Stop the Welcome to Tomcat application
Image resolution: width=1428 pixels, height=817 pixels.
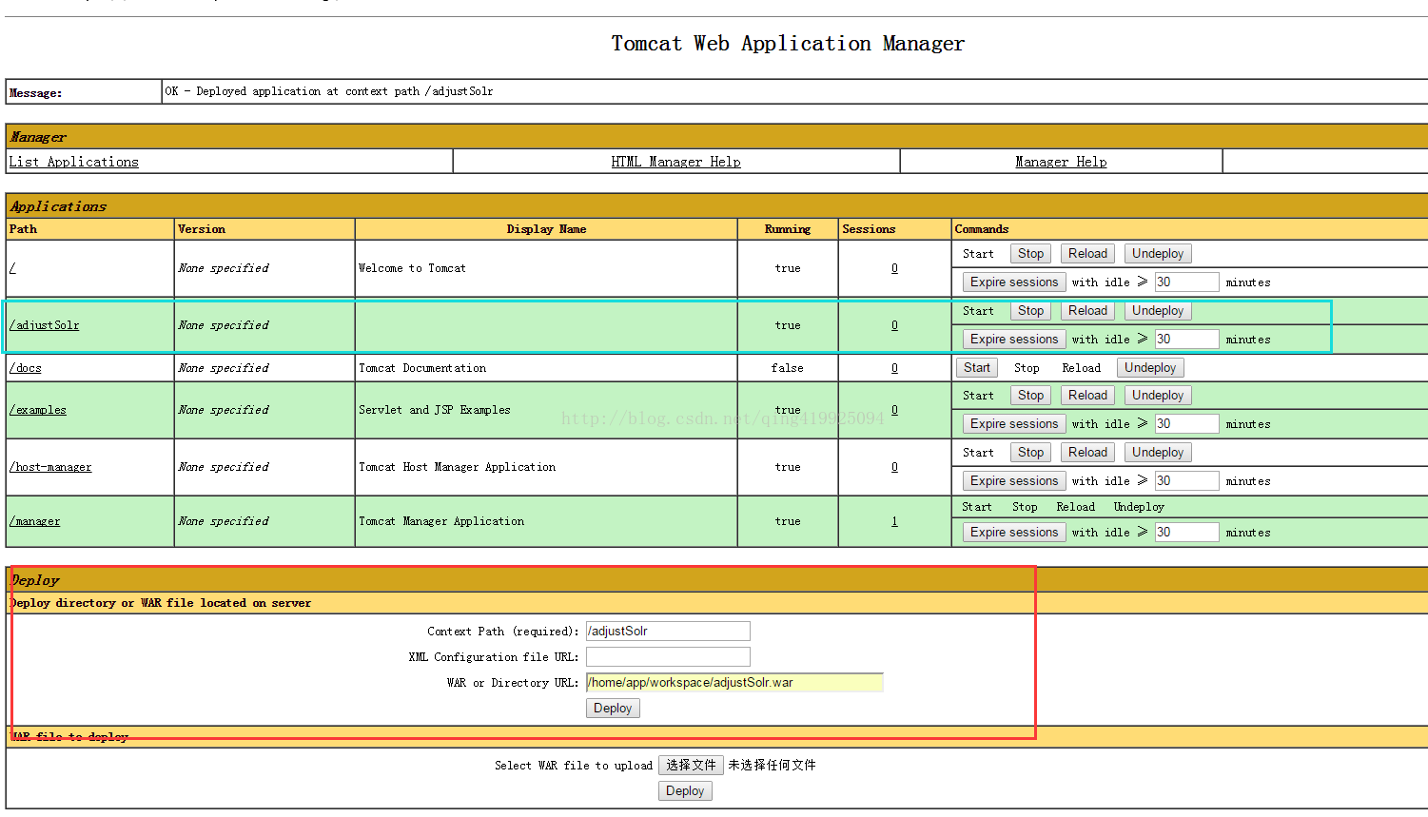click(1030, 254)
